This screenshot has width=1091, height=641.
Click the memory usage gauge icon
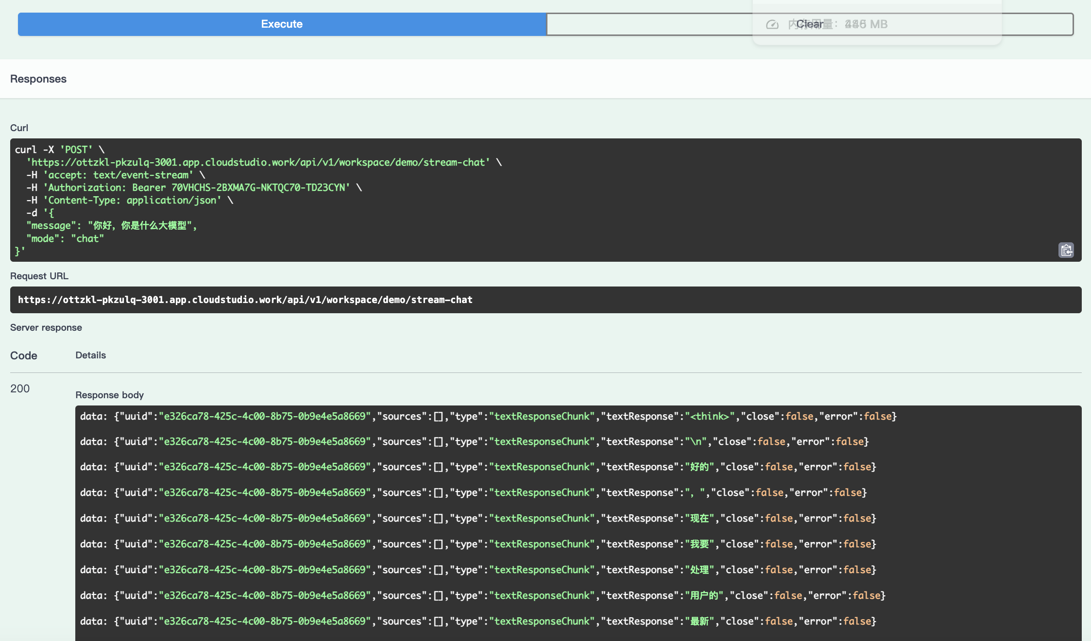click(772, 24)
